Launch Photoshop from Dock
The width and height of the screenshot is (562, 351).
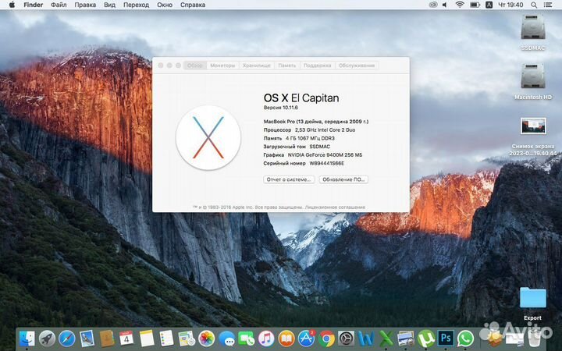pyautogui.click(x=446, y=338)
